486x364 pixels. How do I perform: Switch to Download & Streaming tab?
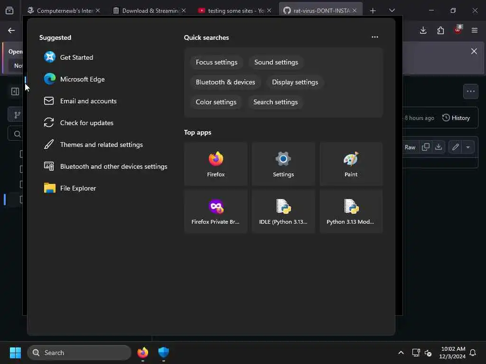tap(150, 10)
